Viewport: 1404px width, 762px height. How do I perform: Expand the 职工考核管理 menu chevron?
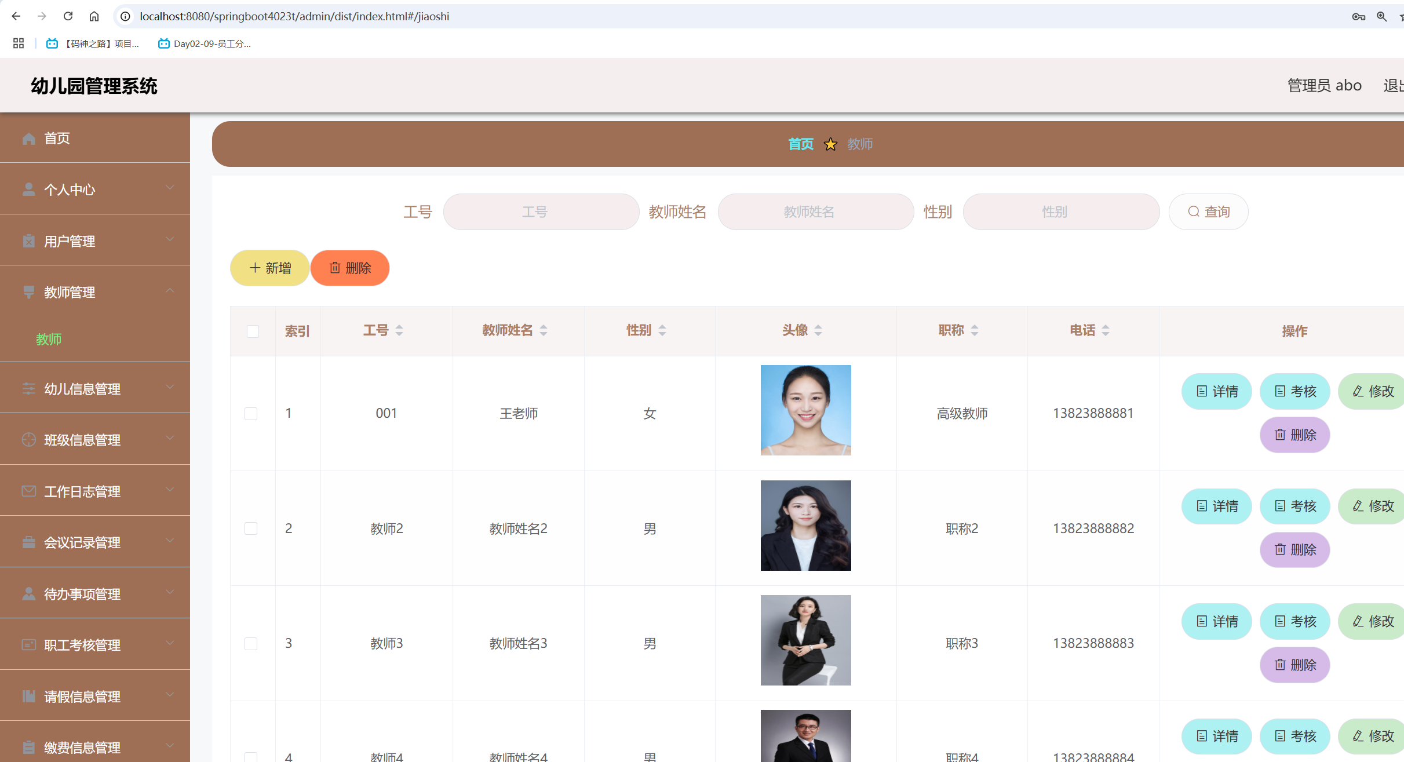[170, 643]
